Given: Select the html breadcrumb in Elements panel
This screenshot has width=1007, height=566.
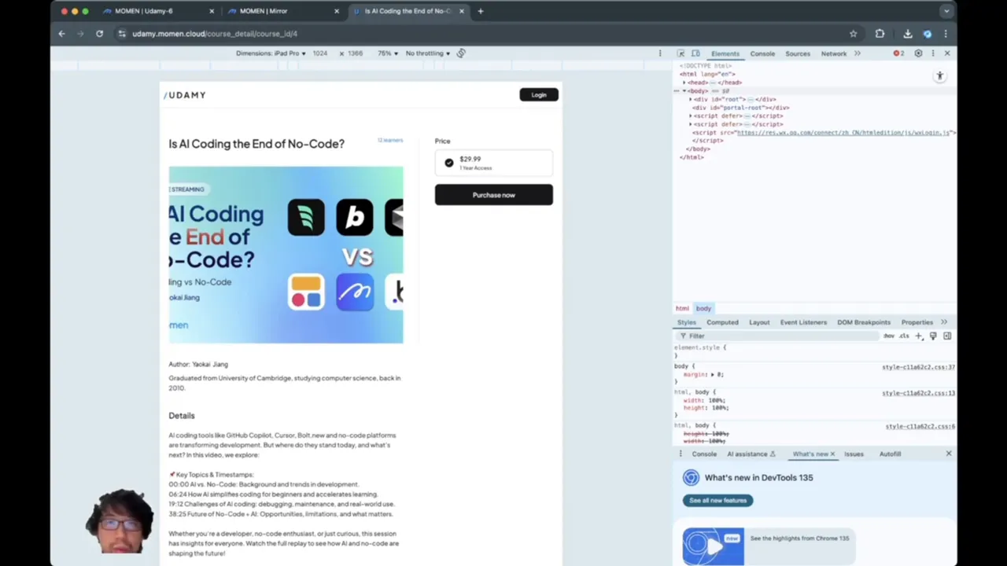Looking at the screenshot, I should click(682, 308).
